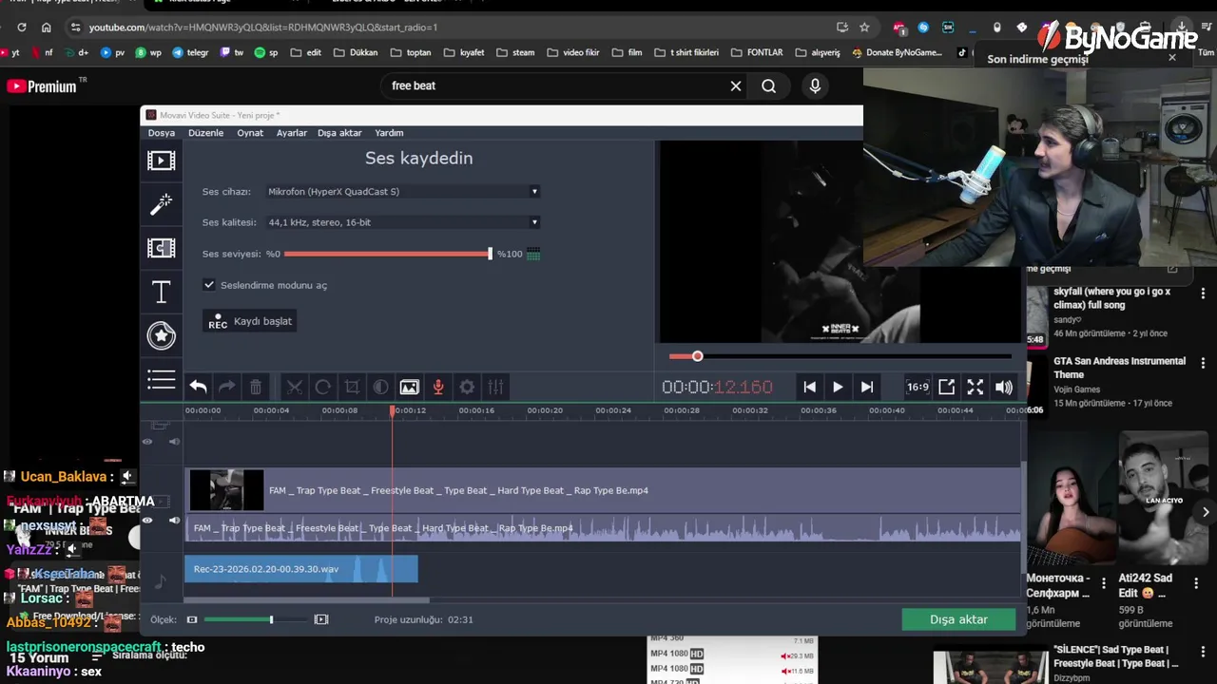Open the more tools list icon
The height and width of the screenshot is (684, 1217).
pyautogui.click(x=161, y=379)
